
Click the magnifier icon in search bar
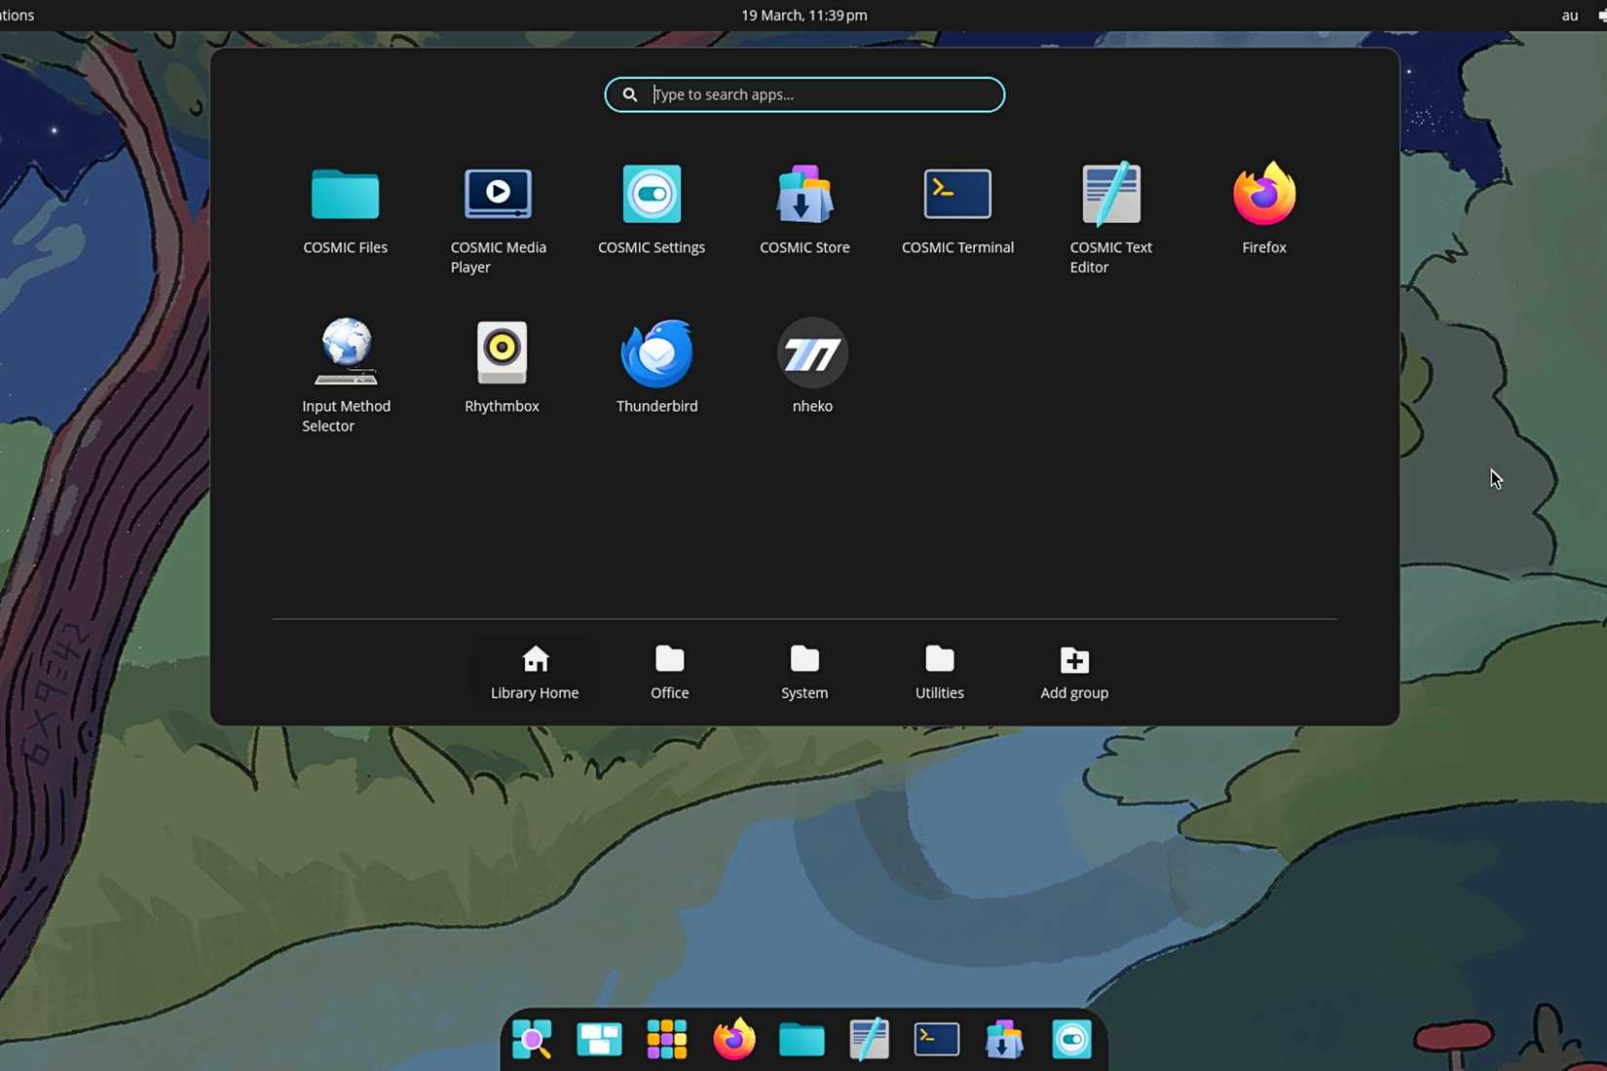pos(630,94)
